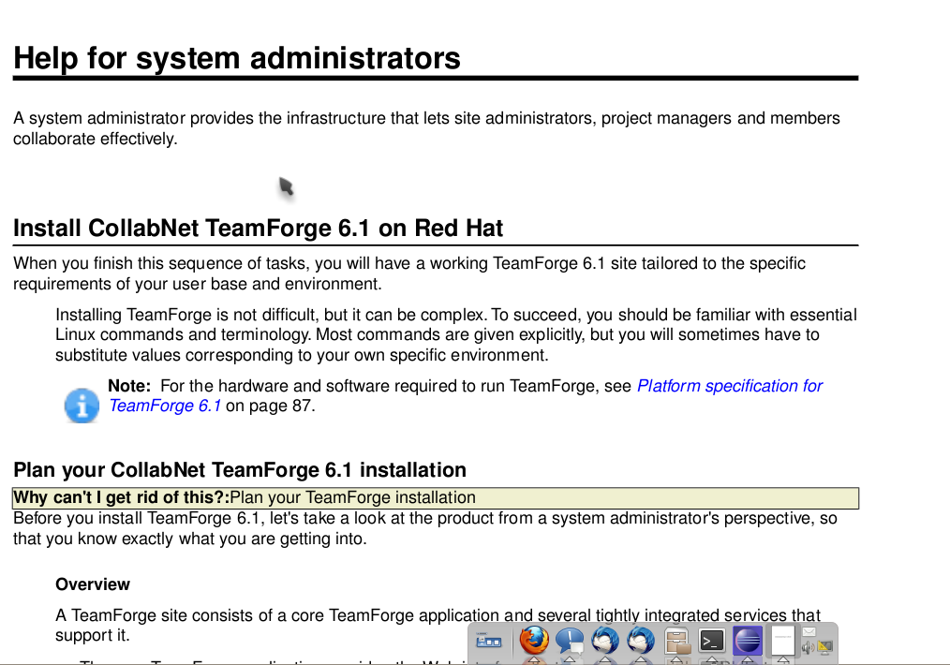Click the paragraph starting "When you finish this sequence"
This screenshot has height=665, width=950.
click(x=409, y=273)
